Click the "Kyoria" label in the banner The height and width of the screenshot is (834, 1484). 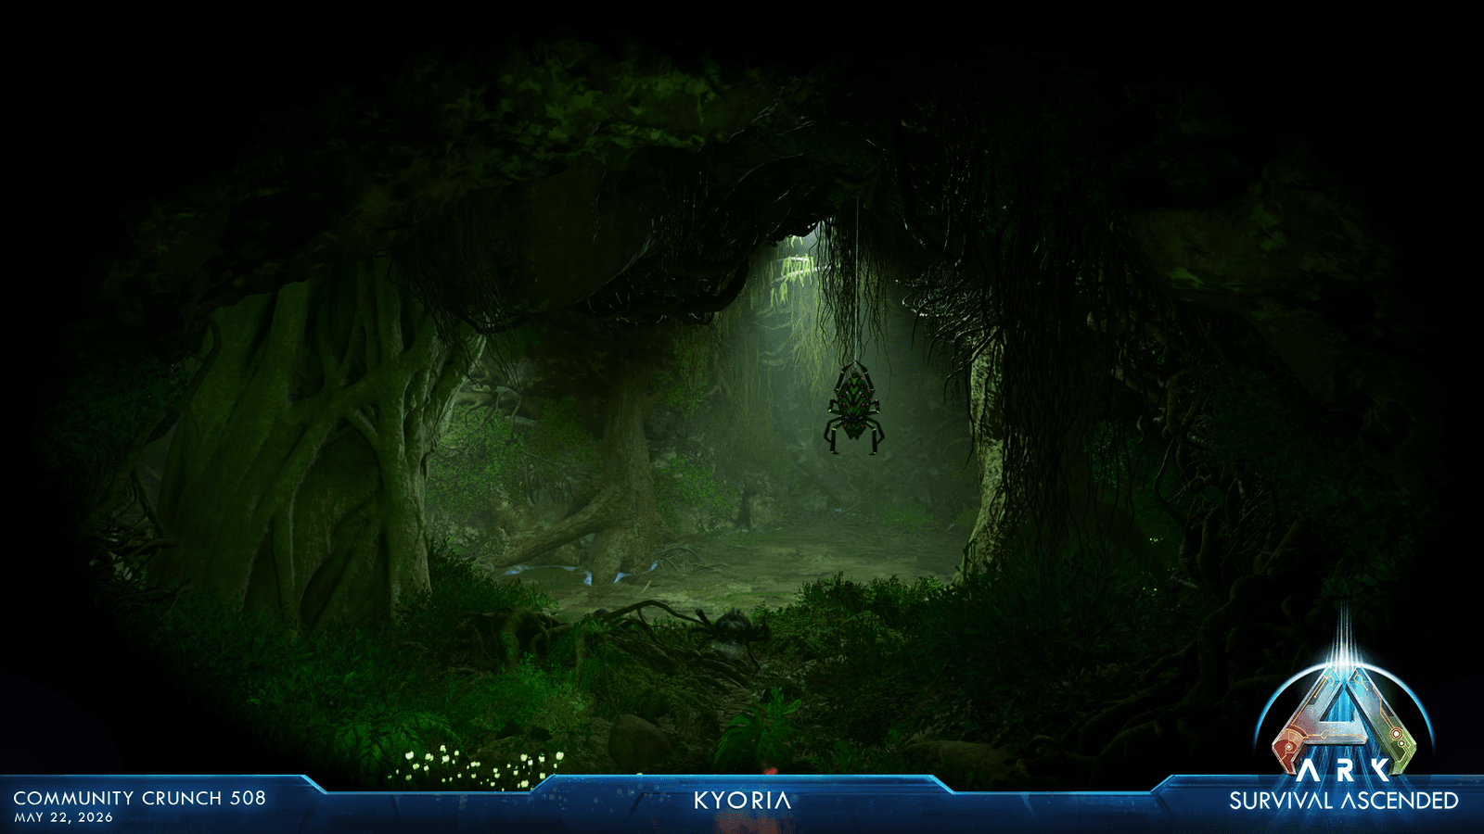tap(742, 801)
